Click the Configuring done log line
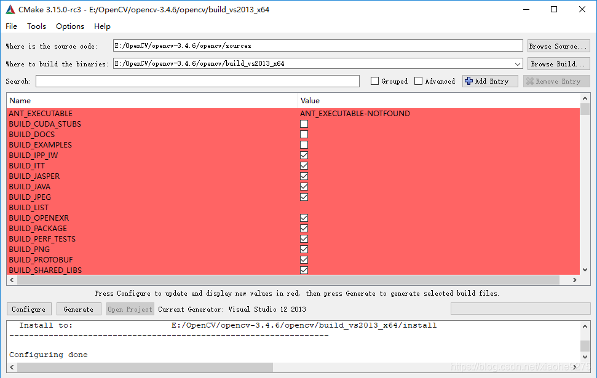This screenshot has height=378, width=597. click(x=49, y=355)
